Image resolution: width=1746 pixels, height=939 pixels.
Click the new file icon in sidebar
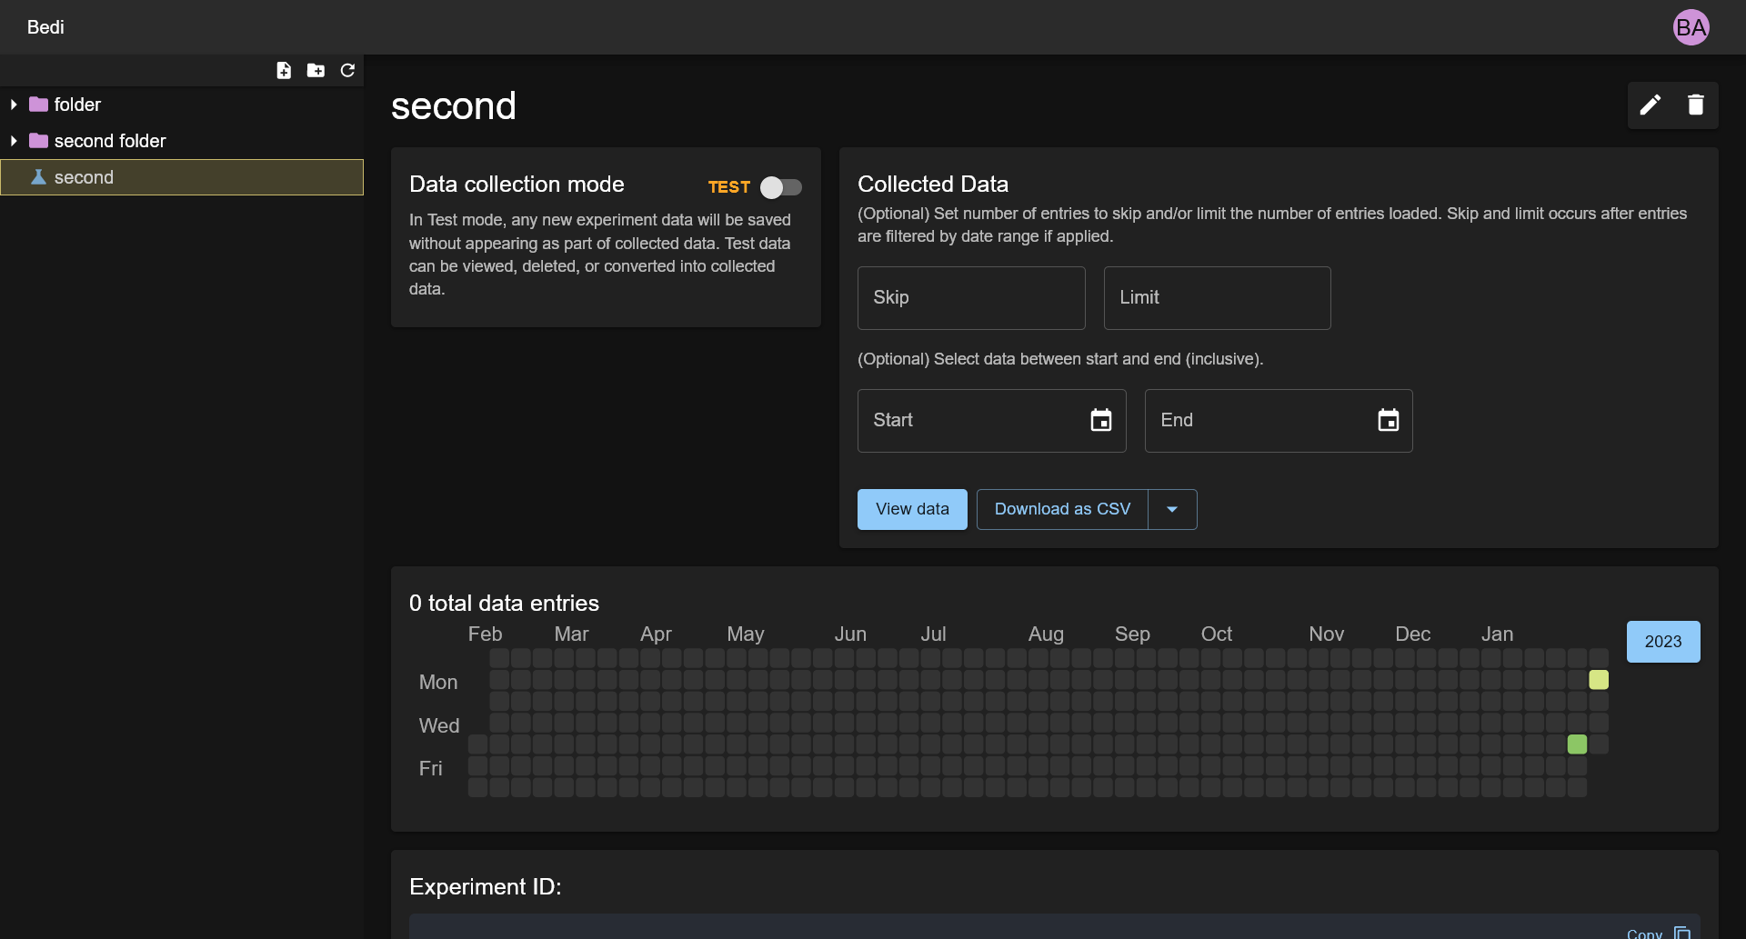coord(284,71)
